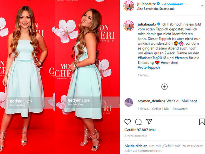
Task: Save post with bookmark icon
Action: [x=202, y=122]
